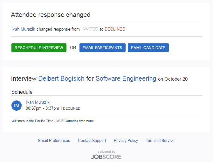This screenshot has width=213, height=162.
Task: Click the 08:37pm - 8:37pm time text
Action: click(42, 108)
